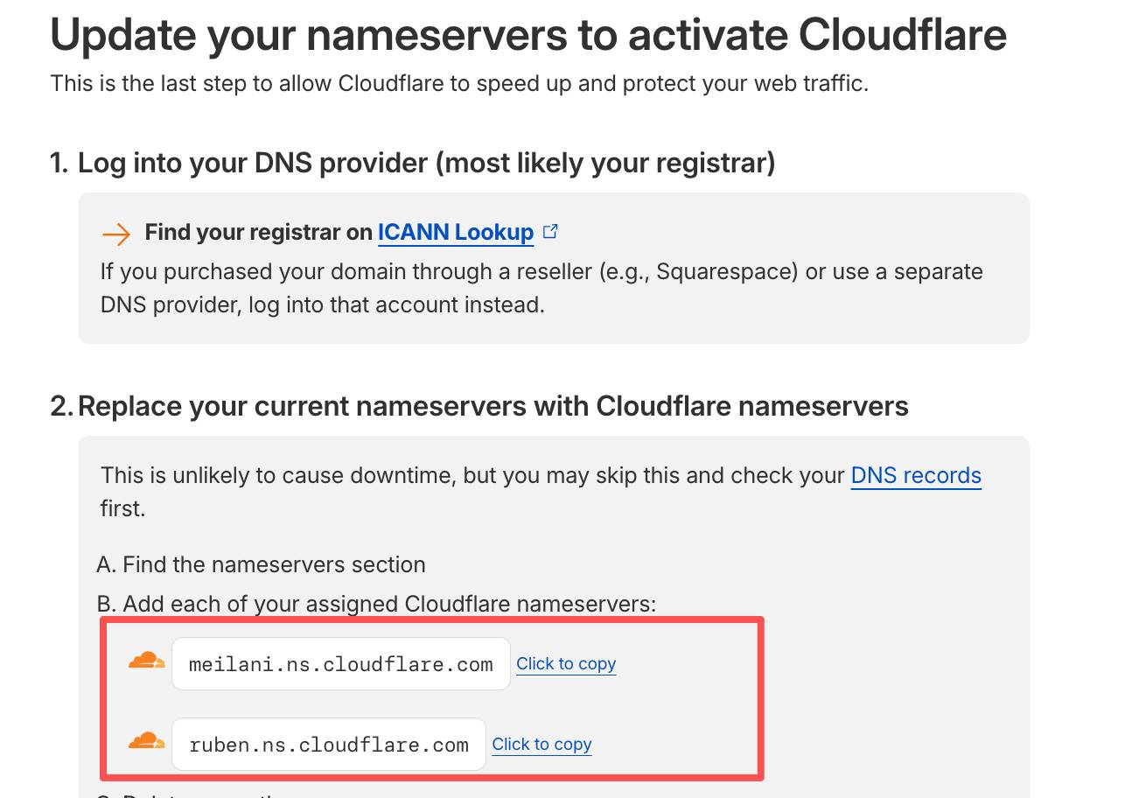Image resolution: width=1139 pixels, height=798 pixels.
Task: Click the word 'first.' below the downtime note
Action: coord(122,508)
